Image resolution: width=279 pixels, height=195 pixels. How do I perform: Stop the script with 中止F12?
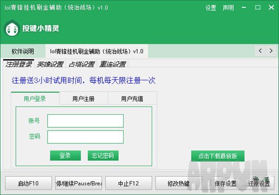coord(128,183)
